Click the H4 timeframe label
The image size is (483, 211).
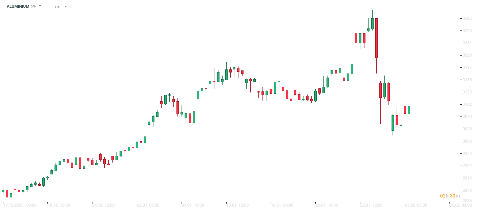coord(57,7)
